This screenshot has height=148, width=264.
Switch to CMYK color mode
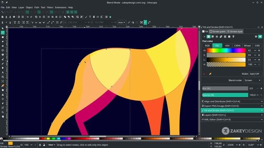click(x=237, y=46)
